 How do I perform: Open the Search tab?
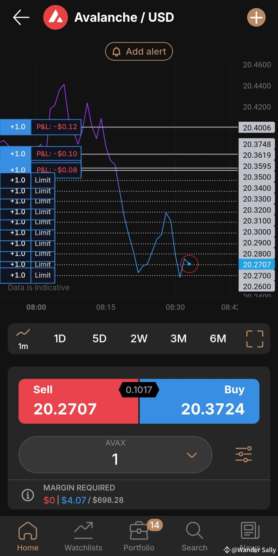point(195,536)
